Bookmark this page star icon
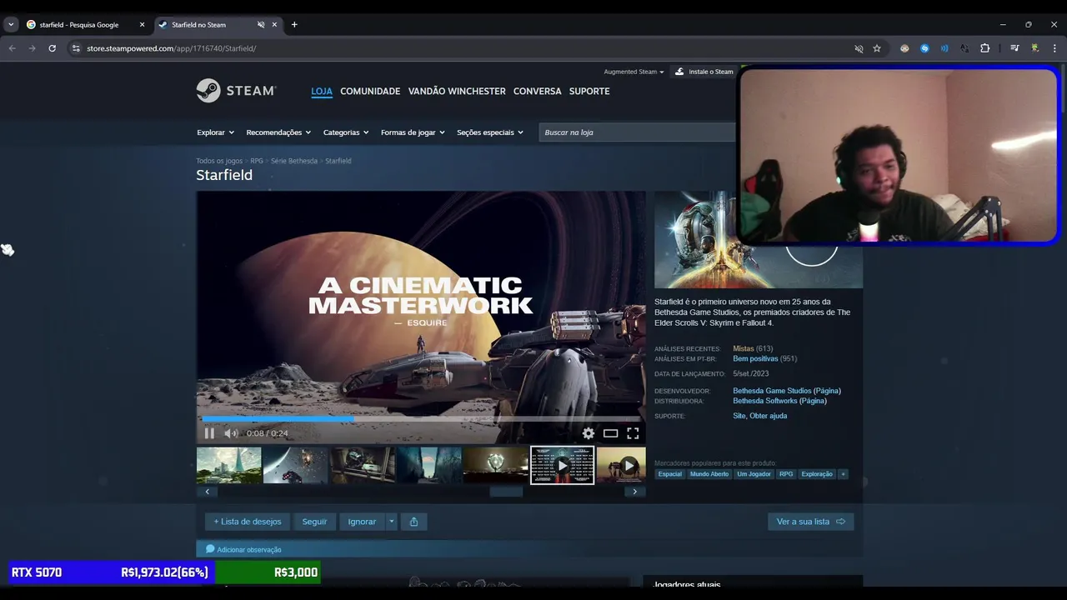Viewport: 1067px width, 600px height. [877, 48]
